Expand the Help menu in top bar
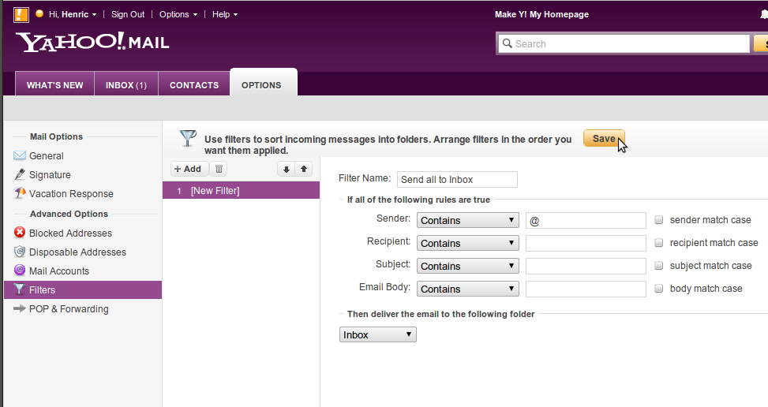Screen dimensions: 768x407 225,14
